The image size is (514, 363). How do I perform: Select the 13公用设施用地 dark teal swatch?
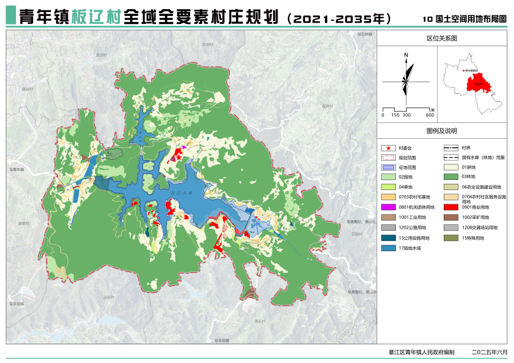point(388,237)
